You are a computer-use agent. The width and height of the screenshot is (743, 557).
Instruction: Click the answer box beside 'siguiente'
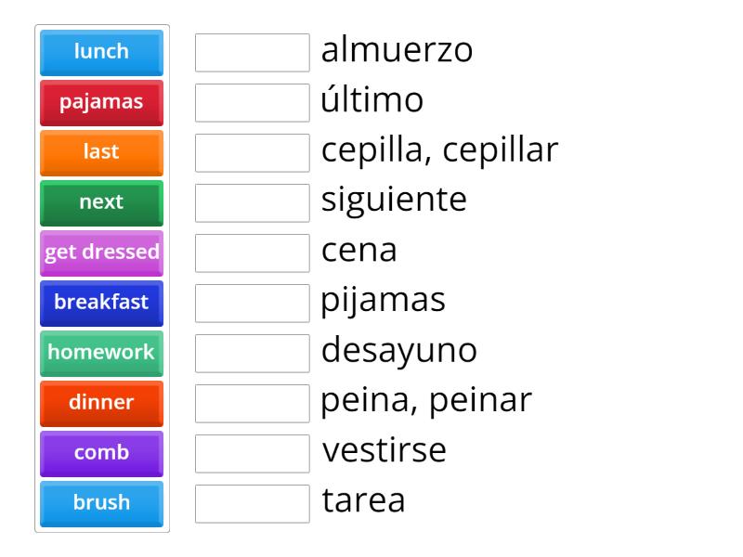(252, 203)
